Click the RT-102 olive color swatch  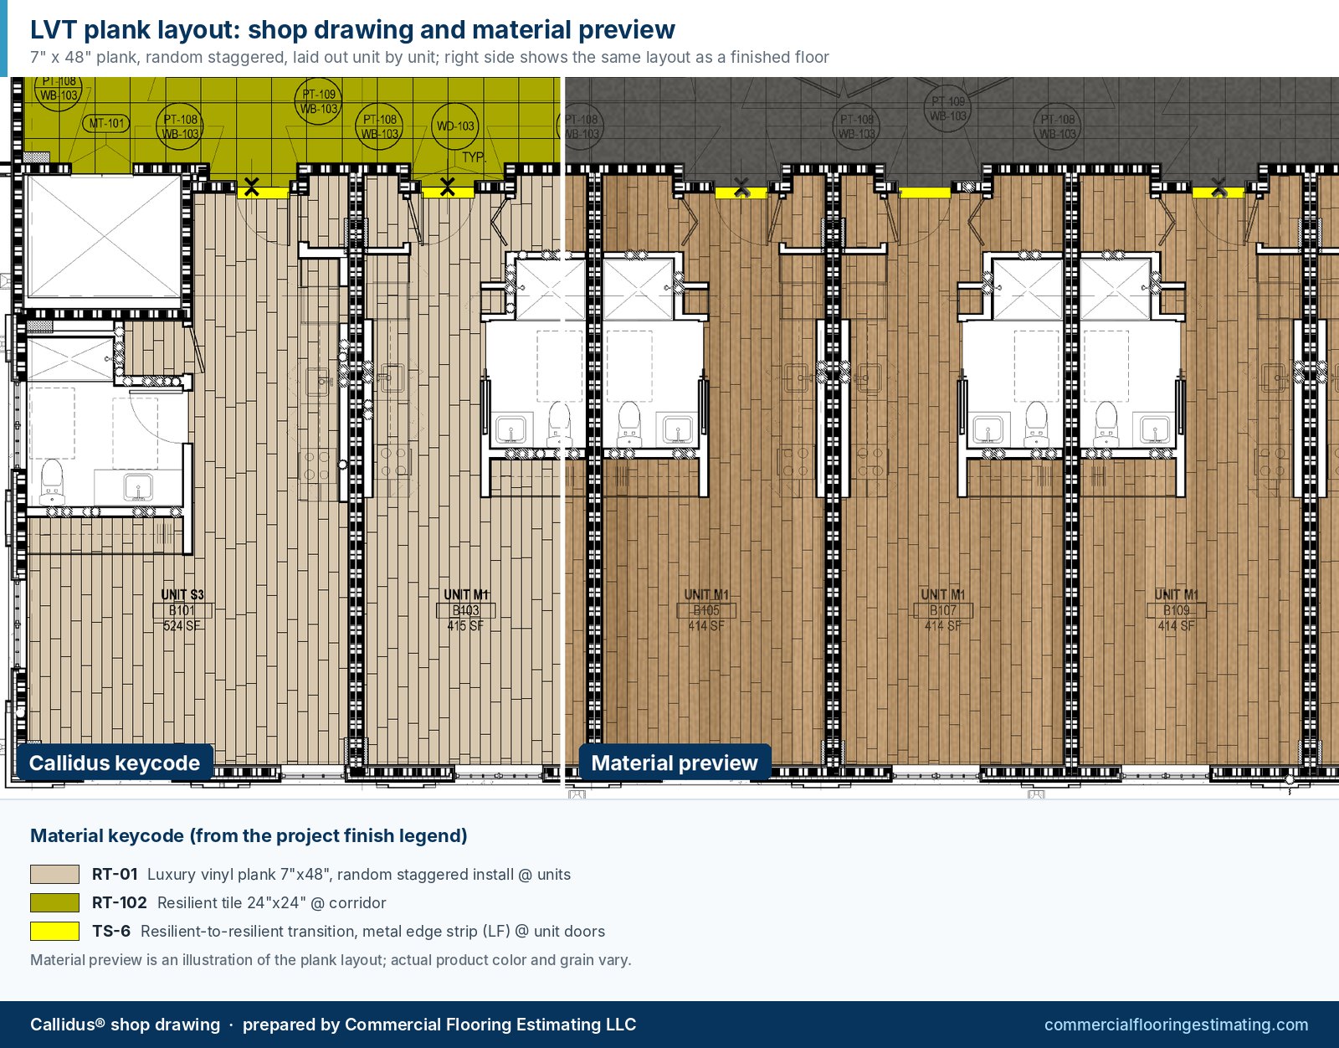pos(54,902)
